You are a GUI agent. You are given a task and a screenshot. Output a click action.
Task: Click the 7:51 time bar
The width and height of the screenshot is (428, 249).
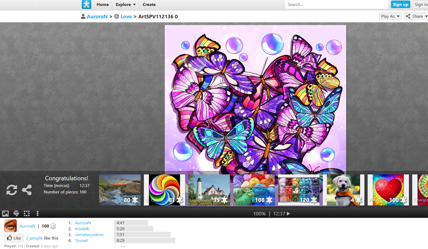tap(142, 235)
